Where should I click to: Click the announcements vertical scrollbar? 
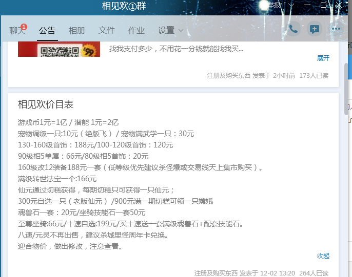pos(346,92)
